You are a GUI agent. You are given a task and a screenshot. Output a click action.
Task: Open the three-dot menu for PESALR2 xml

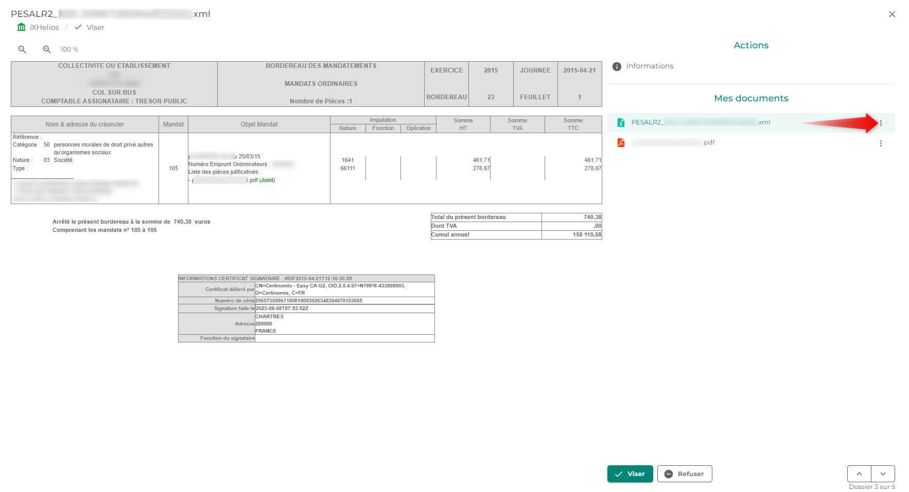pos(881,123)
